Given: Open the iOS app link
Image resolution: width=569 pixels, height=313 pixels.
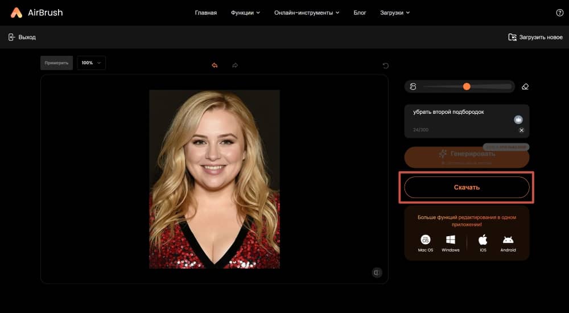Looking at the screenshot, I should click(483, 243).
